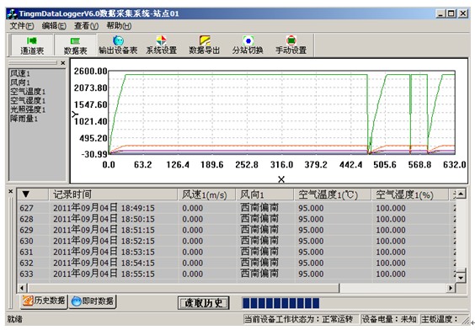Open the 输出设备表 output device table icon
Image resolution: width=475 pixels, height=330 pixels.
(x=118, y=45)
